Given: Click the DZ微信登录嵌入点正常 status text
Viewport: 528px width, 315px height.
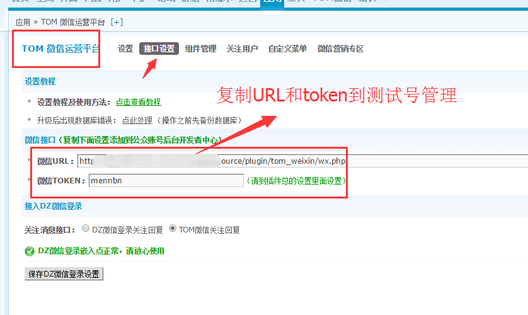Looking at the screenshot, I should [x=101, y=251].
